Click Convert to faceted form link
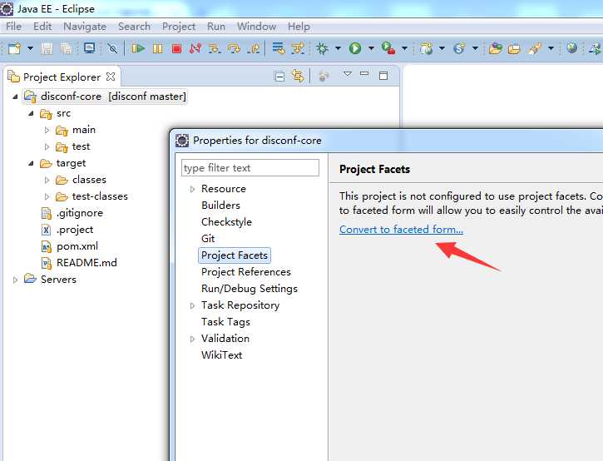 pos(401,230)
